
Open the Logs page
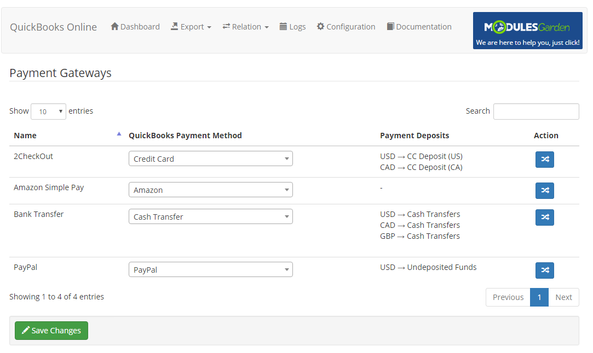(x=292, y=27)
